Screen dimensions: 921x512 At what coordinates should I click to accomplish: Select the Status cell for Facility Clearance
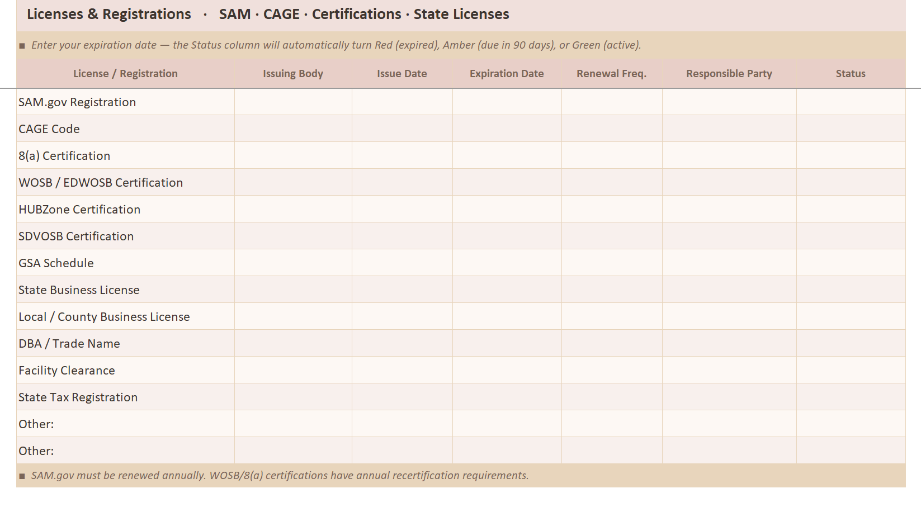tap(850, 369)
